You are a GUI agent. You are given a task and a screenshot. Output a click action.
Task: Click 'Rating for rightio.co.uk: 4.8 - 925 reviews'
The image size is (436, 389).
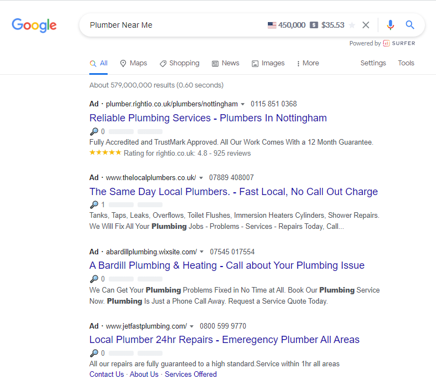click(187, 153)
